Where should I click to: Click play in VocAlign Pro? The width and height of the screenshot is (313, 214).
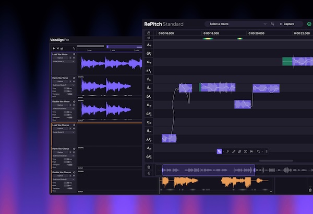click(x=54, y=49)
